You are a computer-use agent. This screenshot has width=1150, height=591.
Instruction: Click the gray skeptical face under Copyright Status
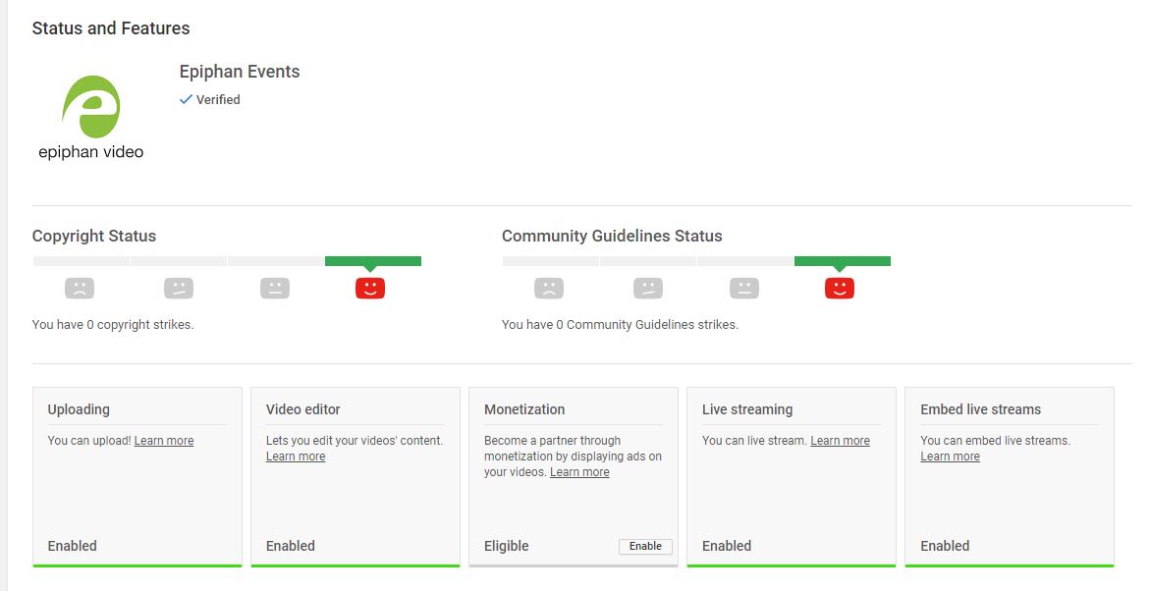pyautogui.click(x=179, y=289)
